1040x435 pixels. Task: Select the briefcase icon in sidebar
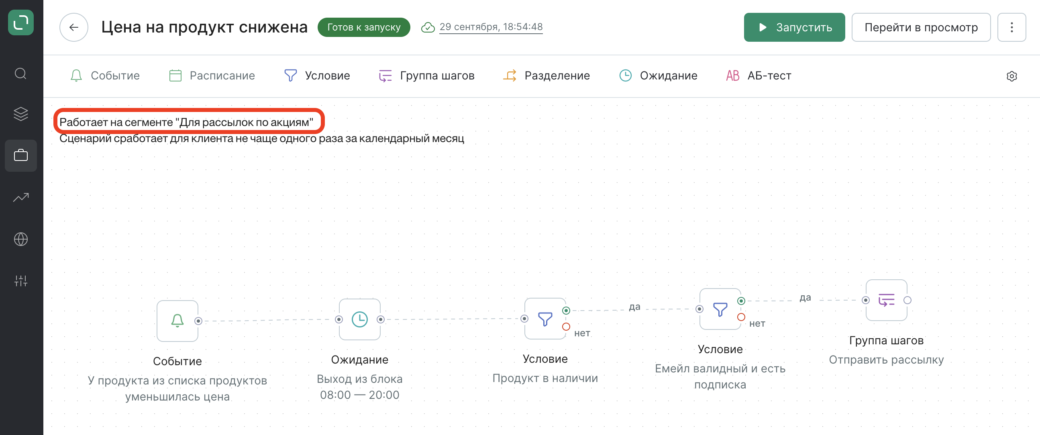[20, 155]
